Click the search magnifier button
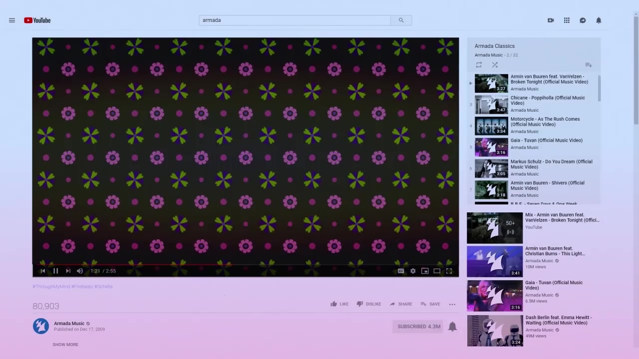This screenshot has width=639, height=359. [x=401, y=20]
